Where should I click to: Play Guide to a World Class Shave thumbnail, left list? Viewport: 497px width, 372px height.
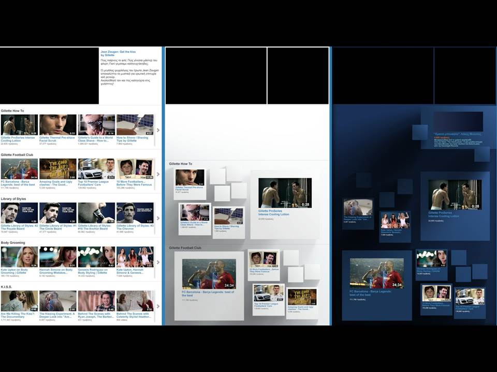click(x=96, y=125)
